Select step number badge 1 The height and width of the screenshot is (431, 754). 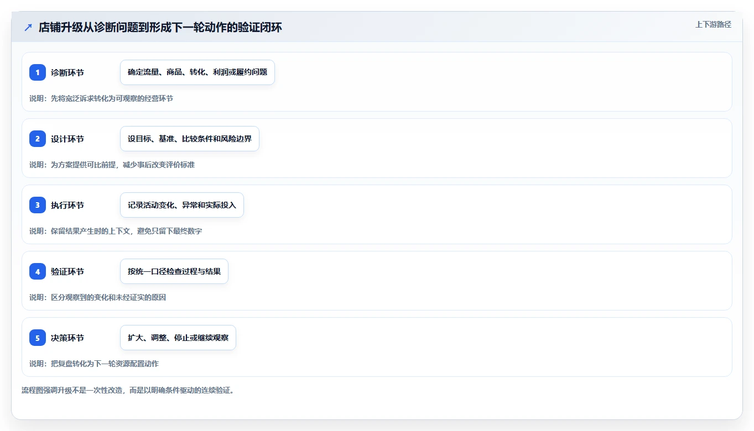[x=38, y=72]
